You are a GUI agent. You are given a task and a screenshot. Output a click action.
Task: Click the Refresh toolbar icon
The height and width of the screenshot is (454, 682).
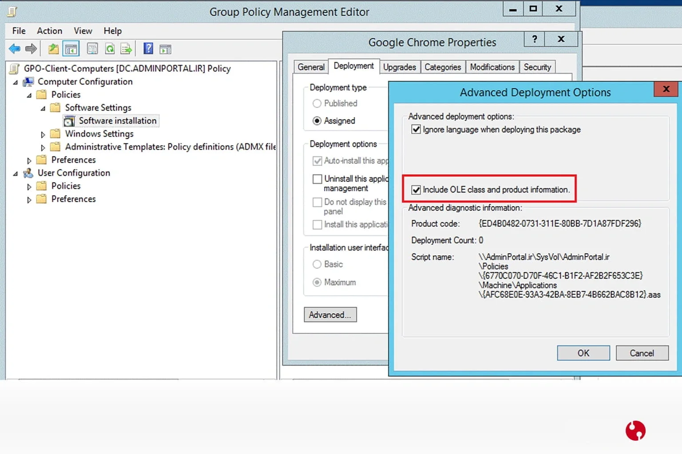pos(110,49)
